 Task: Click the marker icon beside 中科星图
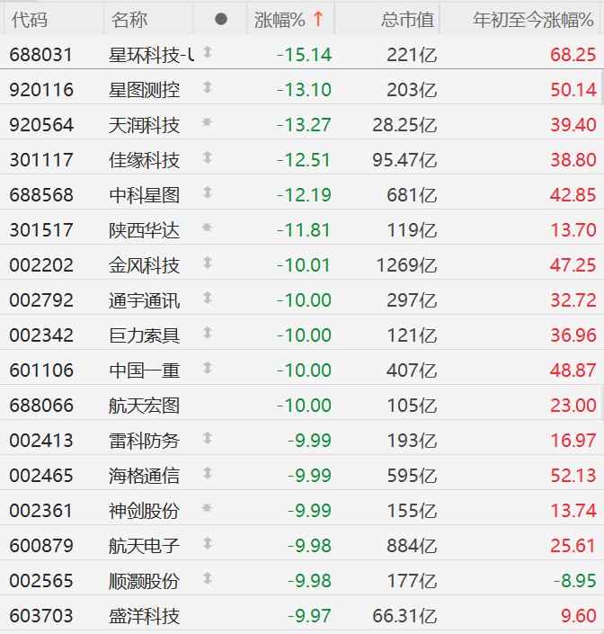pos(208,192)
